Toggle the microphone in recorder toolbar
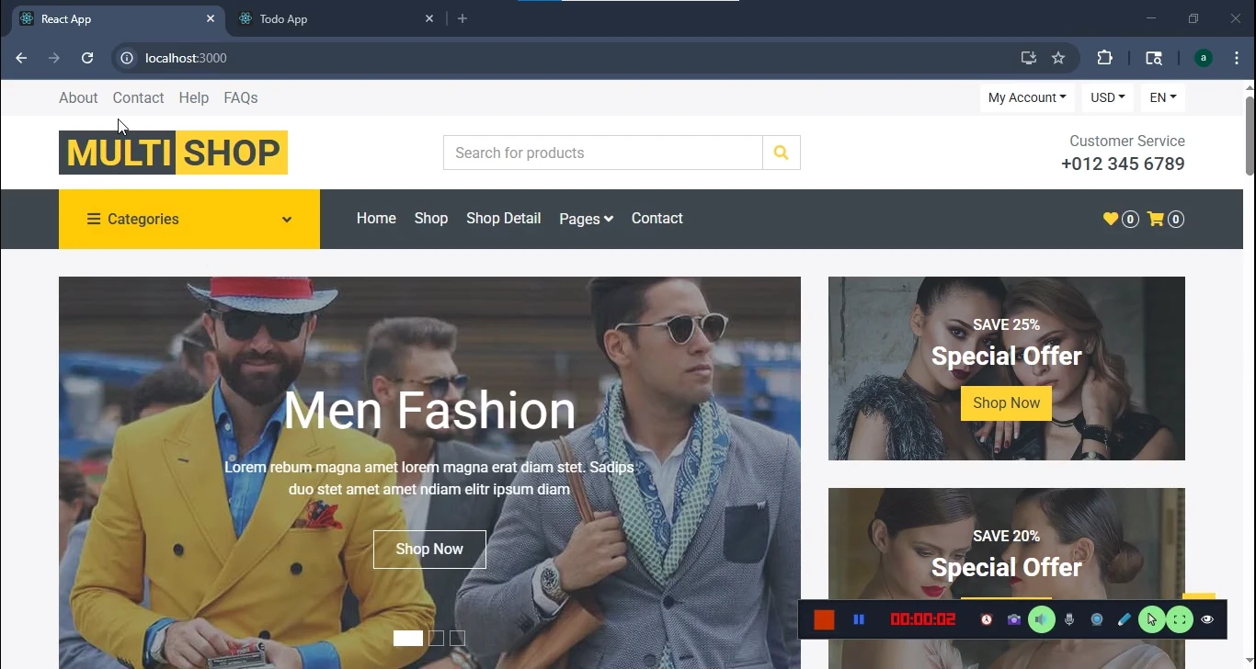This screenshot has width=1256, height=669. pos(1069,620)
